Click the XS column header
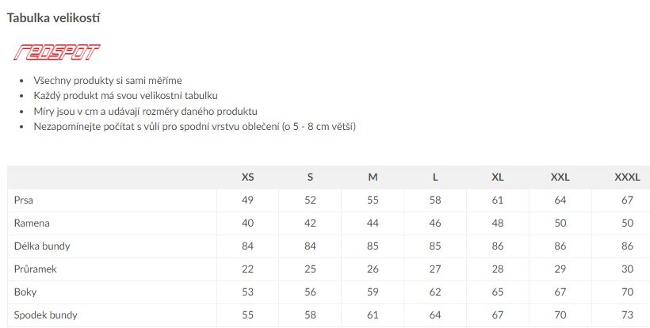This screenshot has width=650, height=328. coord(247,177)
